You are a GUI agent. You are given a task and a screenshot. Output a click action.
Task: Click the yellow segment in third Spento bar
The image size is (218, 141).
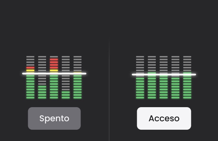click(54, 70)
